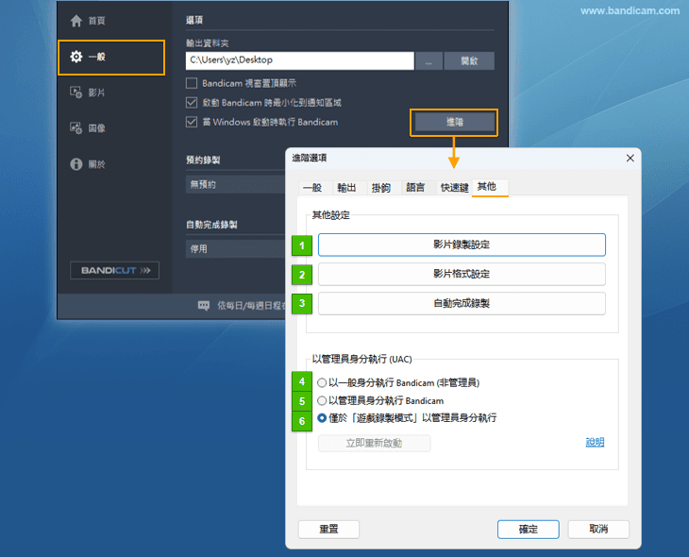Click the 重置 reset button
This screenshot has width=689, height=557.
(x=328, y=530)
